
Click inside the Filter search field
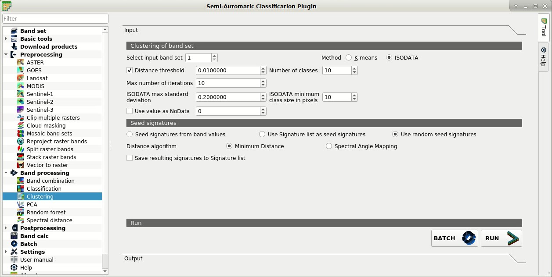[x=55, y=18]
